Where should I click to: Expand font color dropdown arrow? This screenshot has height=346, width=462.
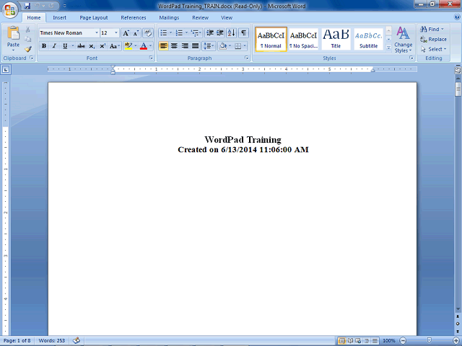coord(151,46)
